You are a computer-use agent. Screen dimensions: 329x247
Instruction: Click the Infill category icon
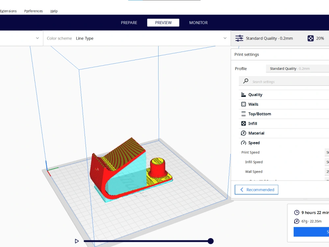pos(243,123)
